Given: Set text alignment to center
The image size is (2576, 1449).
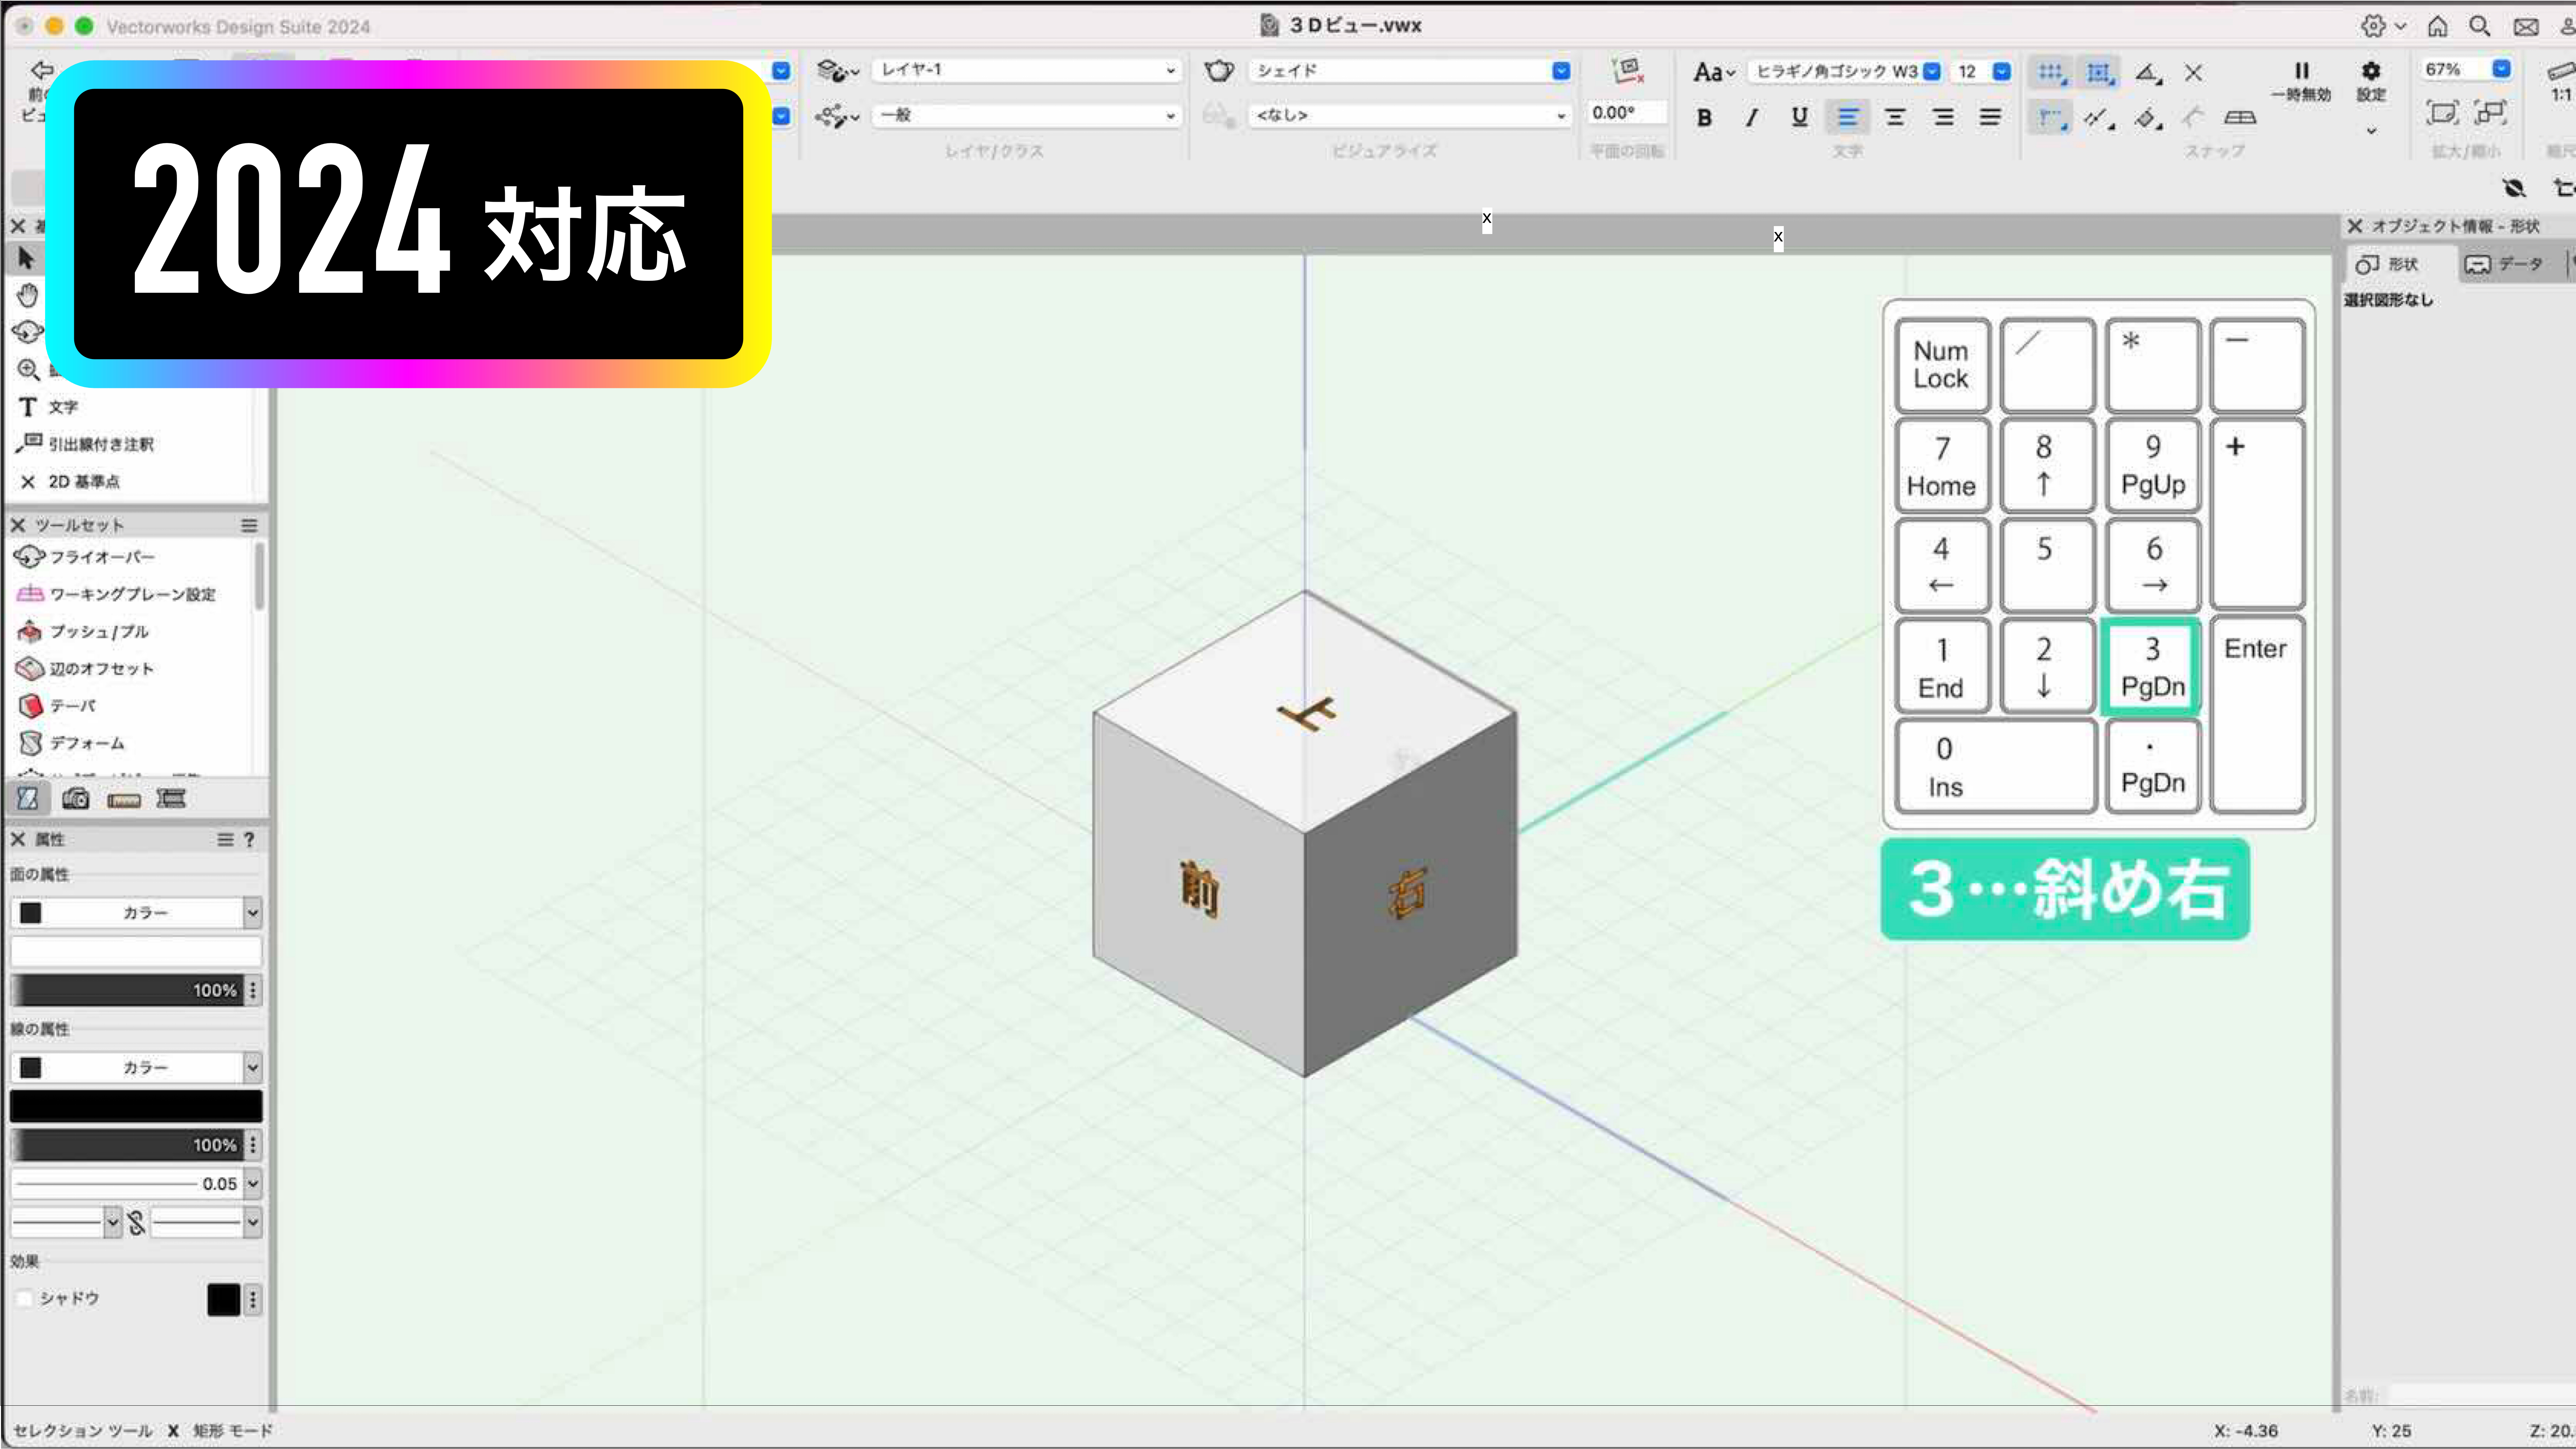Looking at the screenshot, I should click(1895, 118).
